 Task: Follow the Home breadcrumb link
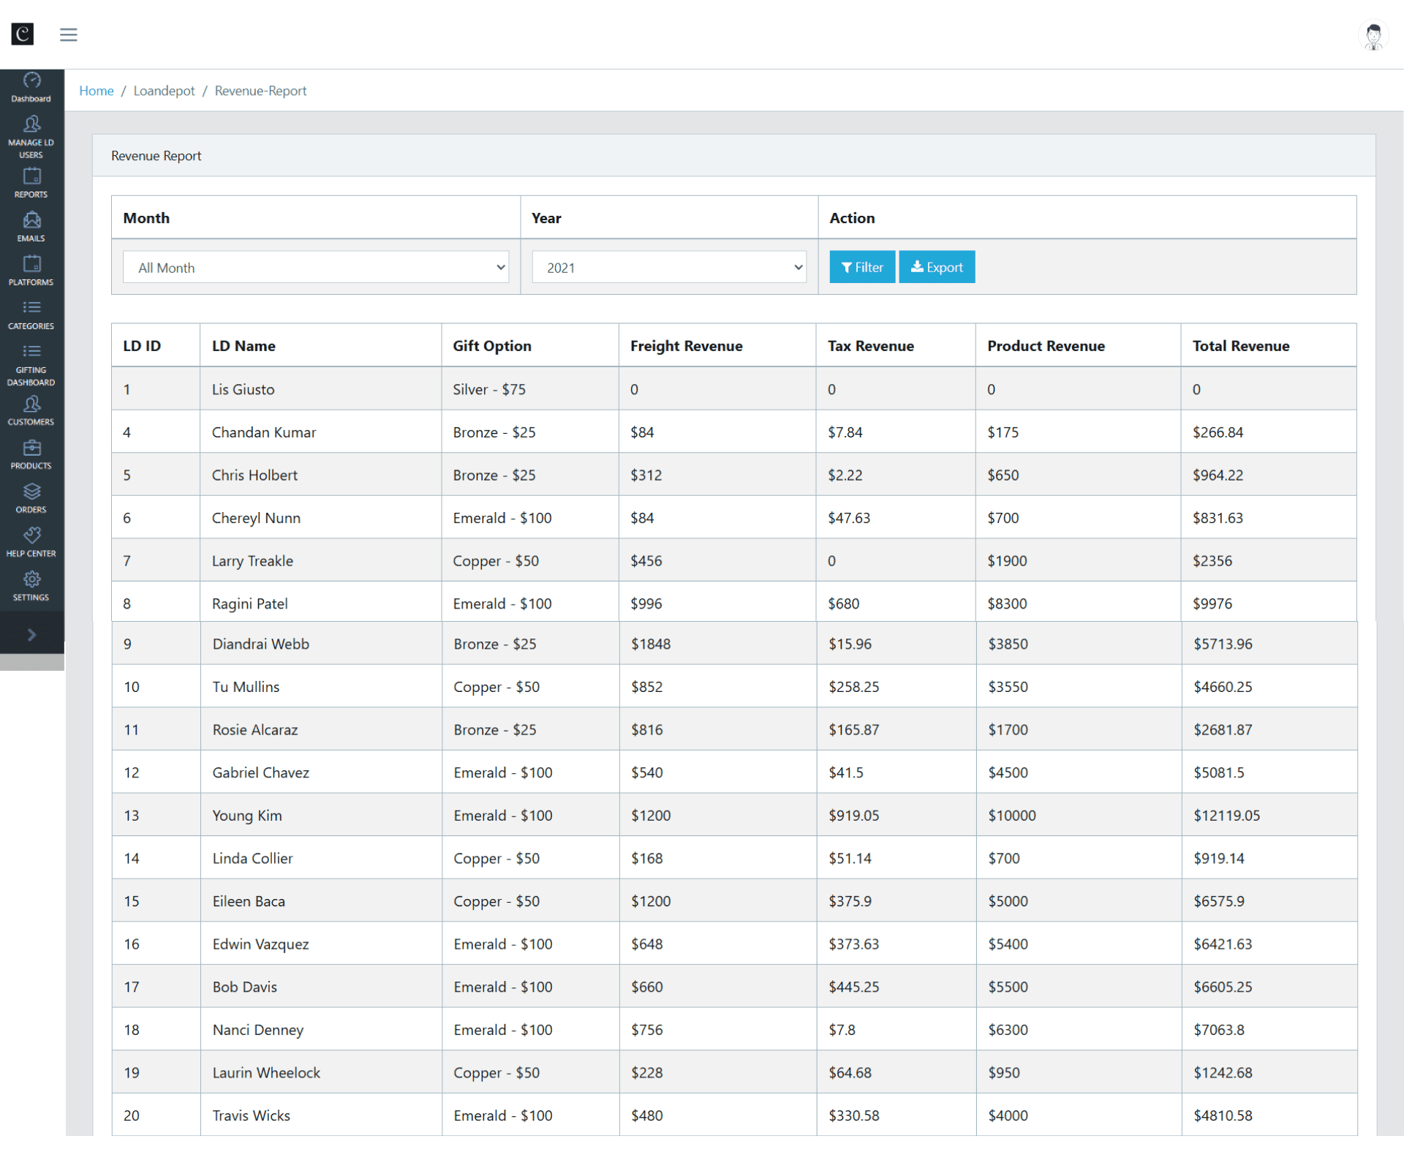[x=96, y=91]
